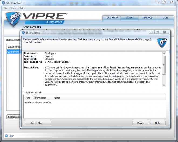The image size is (178, 142).
Task: Click the blue HELP question mark icon
Action: 6,136
